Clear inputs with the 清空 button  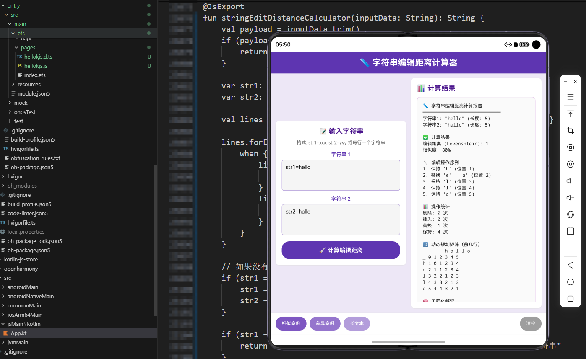coord(530,323)
